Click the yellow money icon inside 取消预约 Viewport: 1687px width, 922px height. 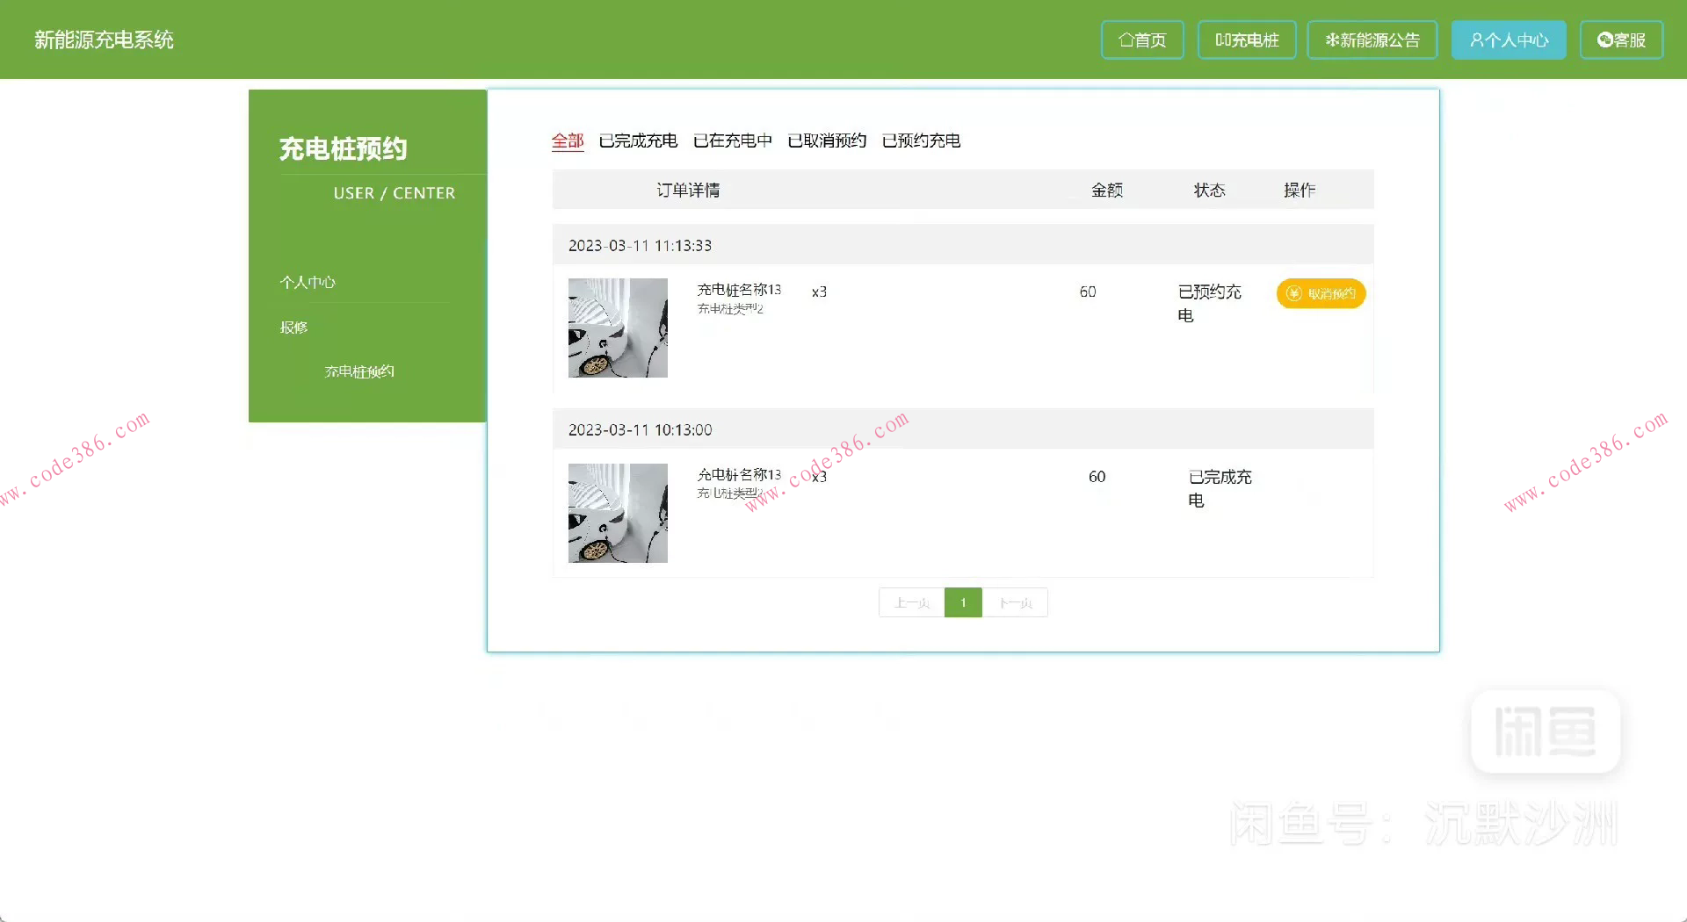pos(1292,293)
